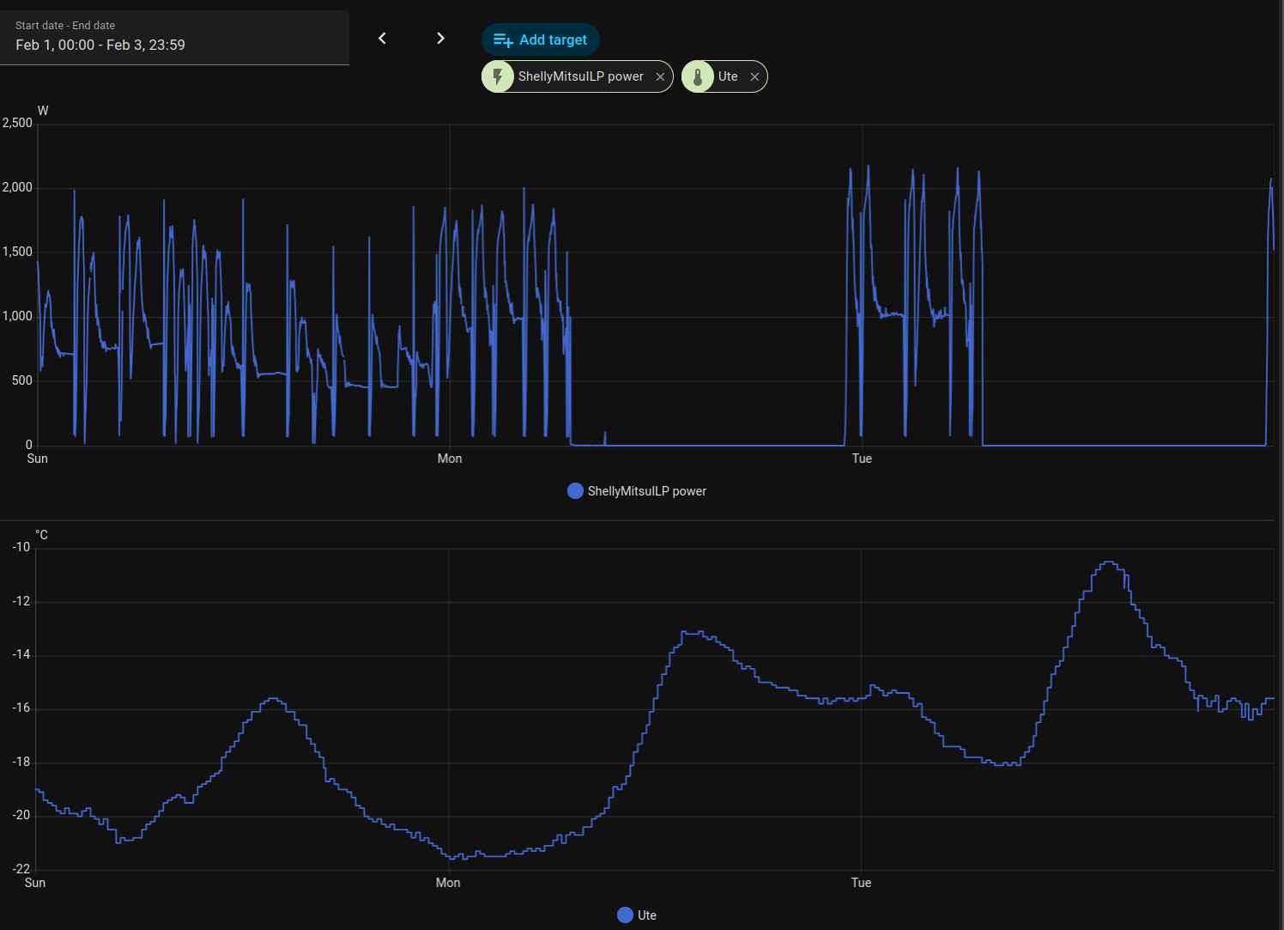Remove the Ute target chip
1284x930 pixels.
tap(754, 77)
